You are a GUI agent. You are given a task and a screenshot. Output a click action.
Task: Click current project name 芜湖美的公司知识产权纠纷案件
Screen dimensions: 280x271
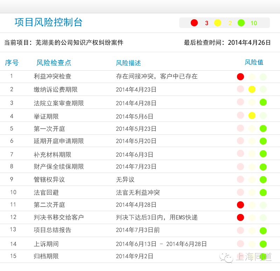point(79,42)
